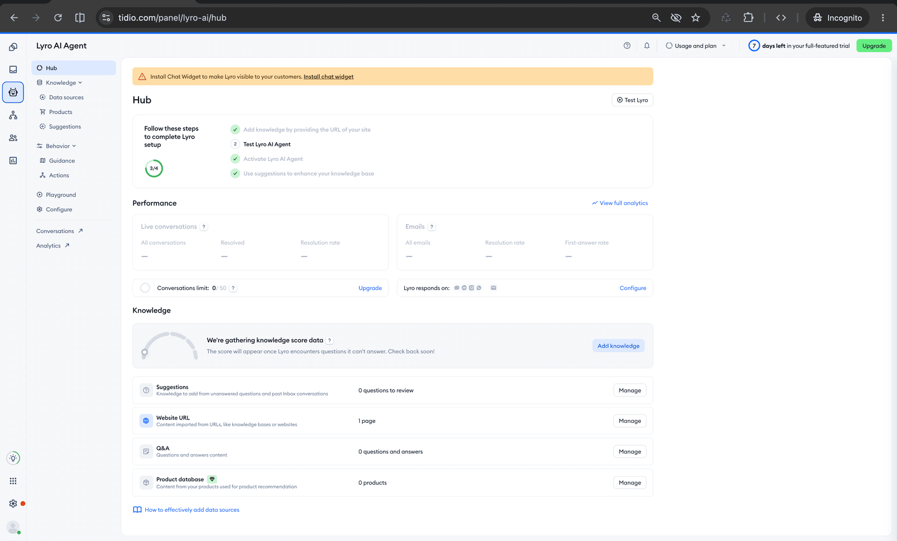Open the Customers icon in left rail
Viewport: 897px width, 541px height.
tap(13, 138)
